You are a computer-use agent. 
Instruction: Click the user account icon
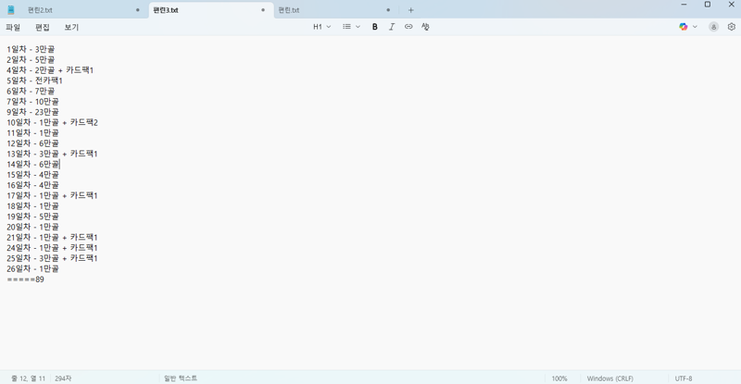(x=713, y=27)
